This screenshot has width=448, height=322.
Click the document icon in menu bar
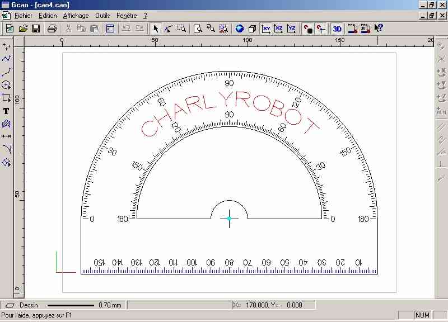coord(6,16)
